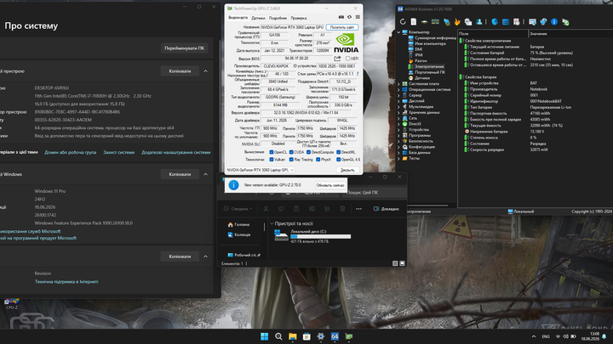Open Додаткові налаштування системи link
Screen dimensions: 613x344
(x=176, y=153)
